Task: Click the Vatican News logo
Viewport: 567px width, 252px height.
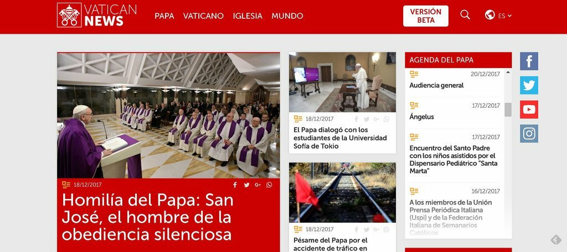Action: coord(97,15)
